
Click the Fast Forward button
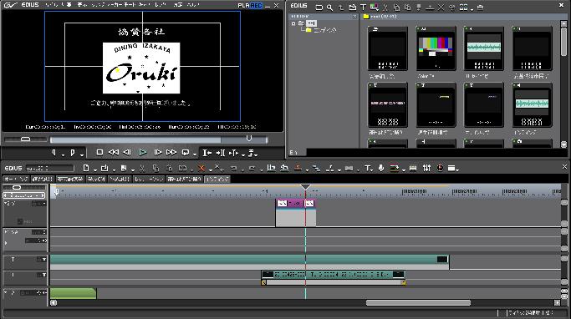171,153
